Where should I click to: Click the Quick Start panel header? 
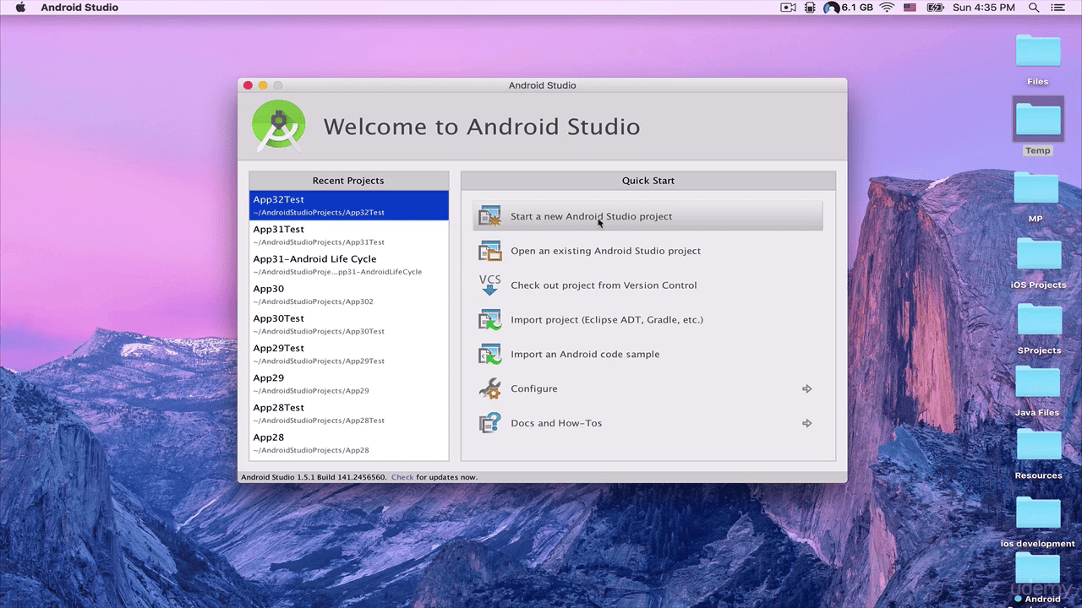(648, 181)
